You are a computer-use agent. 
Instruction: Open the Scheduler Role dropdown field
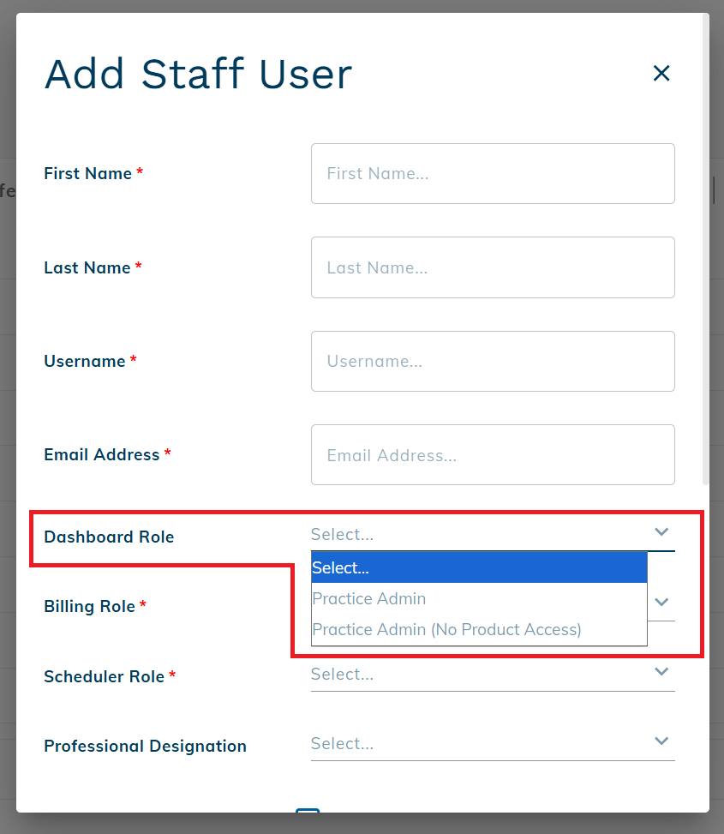click(x=480, y=675)
